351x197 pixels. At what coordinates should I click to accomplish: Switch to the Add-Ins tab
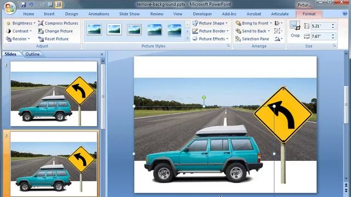(x=229, y=14)
